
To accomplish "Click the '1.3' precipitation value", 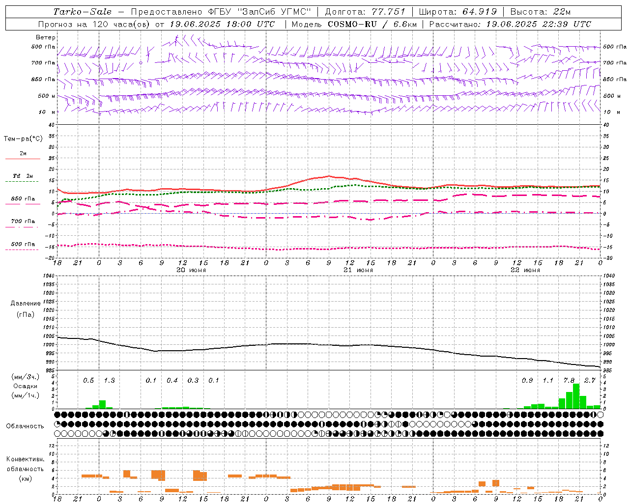I will [x=109, y=381].
